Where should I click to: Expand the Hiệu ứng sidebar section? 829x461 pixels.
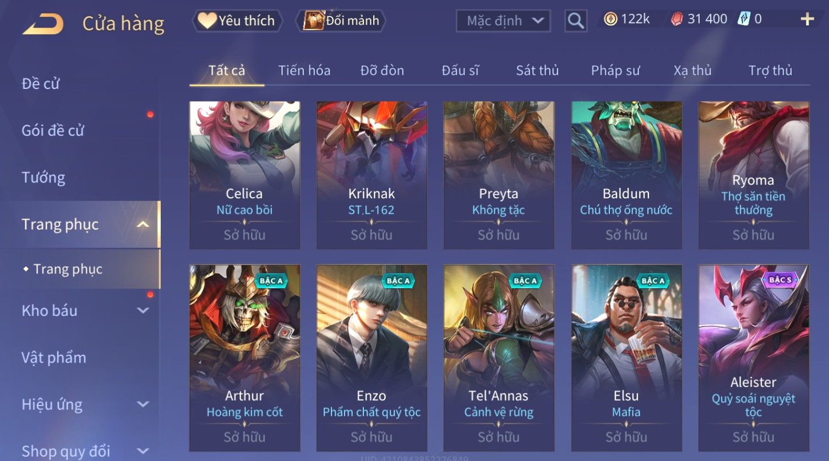(x=143, y=404)
